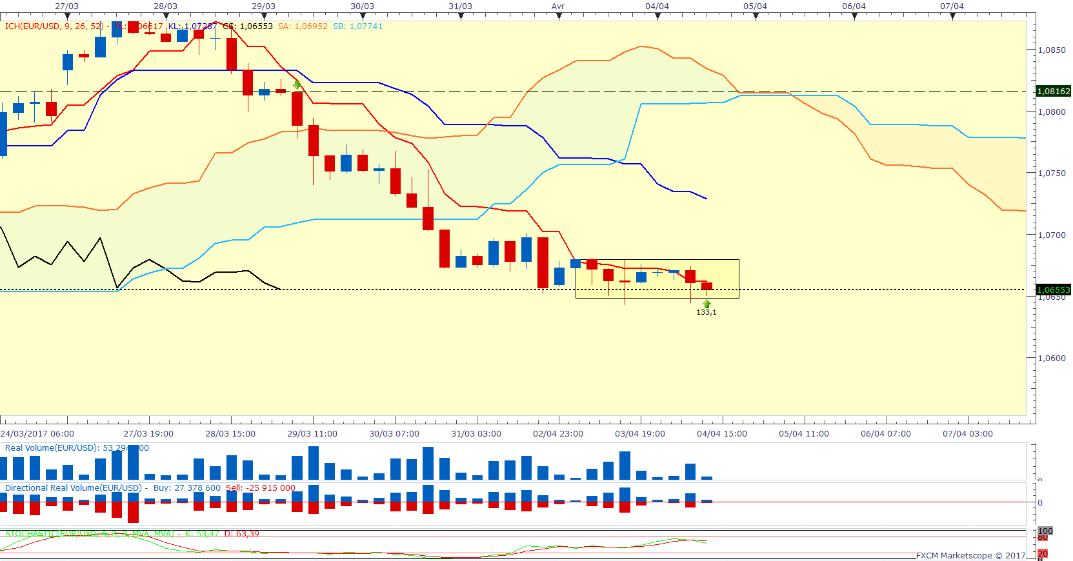This screenshot has height=561, width=1073.
Task: Click the 06/04 07:00 time label
Action: 886,434
